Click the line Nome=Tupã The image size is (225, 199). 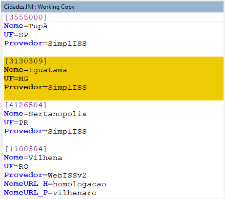point(26,26)
